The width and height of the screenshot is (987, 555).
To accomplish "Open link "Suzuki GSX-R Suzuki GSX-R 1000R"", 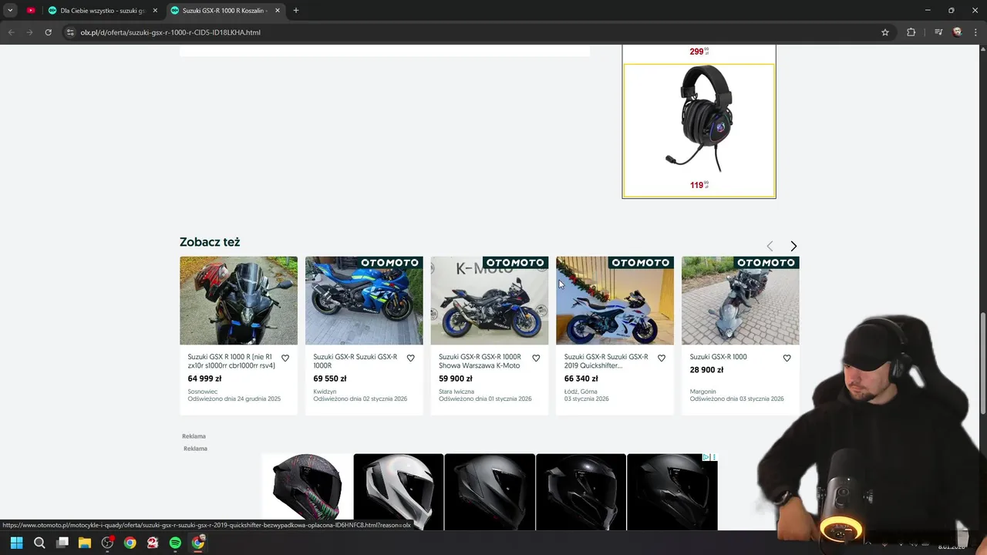I will (355, 361).
